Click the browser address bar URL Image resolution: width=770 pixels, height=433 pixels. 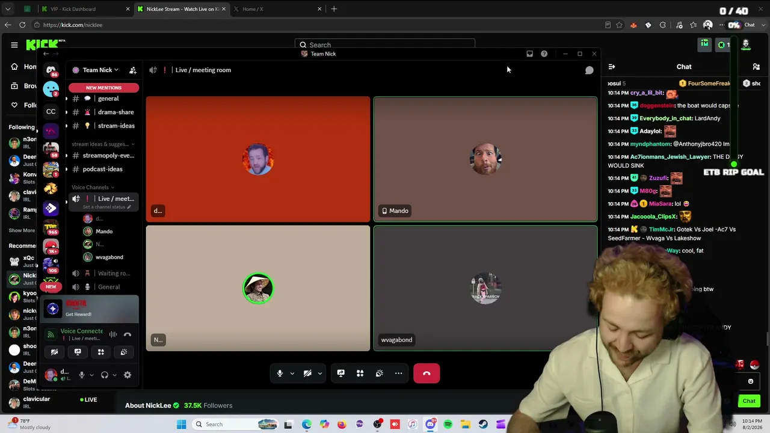72,25
